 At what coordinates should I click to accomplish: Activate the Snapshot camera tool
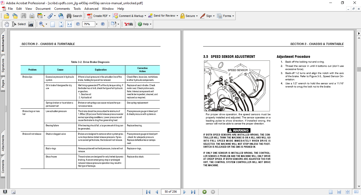click(x=31, y=24)
